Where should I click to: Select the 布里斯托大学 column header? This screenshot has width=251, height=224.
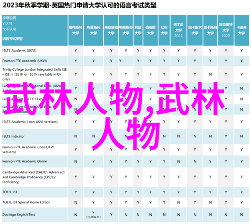click(93, 30)
